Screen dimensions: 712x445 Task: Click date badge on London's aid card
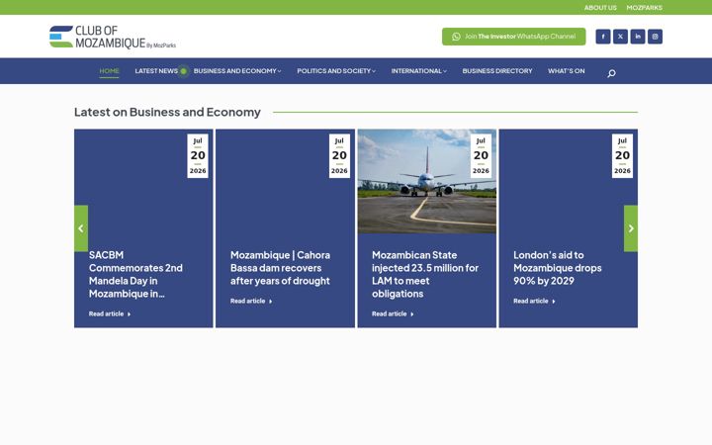[622, 156]
